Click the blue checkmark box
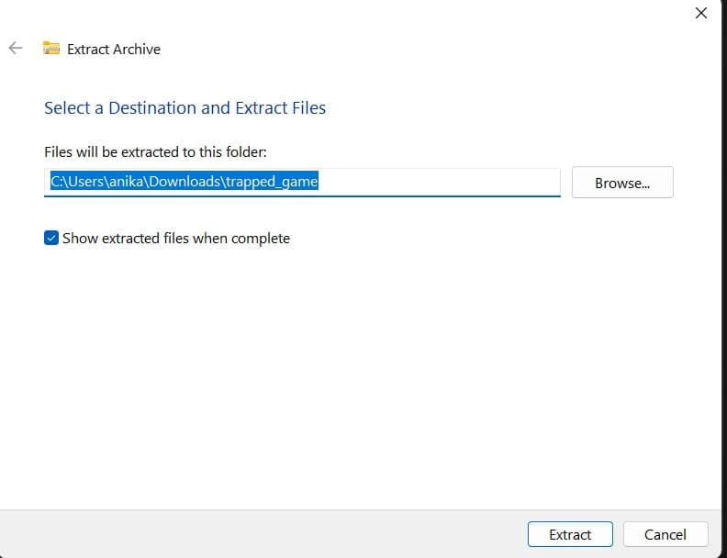 coord(51,238)
